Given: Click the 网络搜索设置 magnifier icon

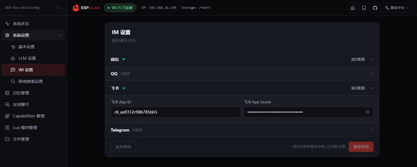Looking at the screenshot, I should pos(13,81).
